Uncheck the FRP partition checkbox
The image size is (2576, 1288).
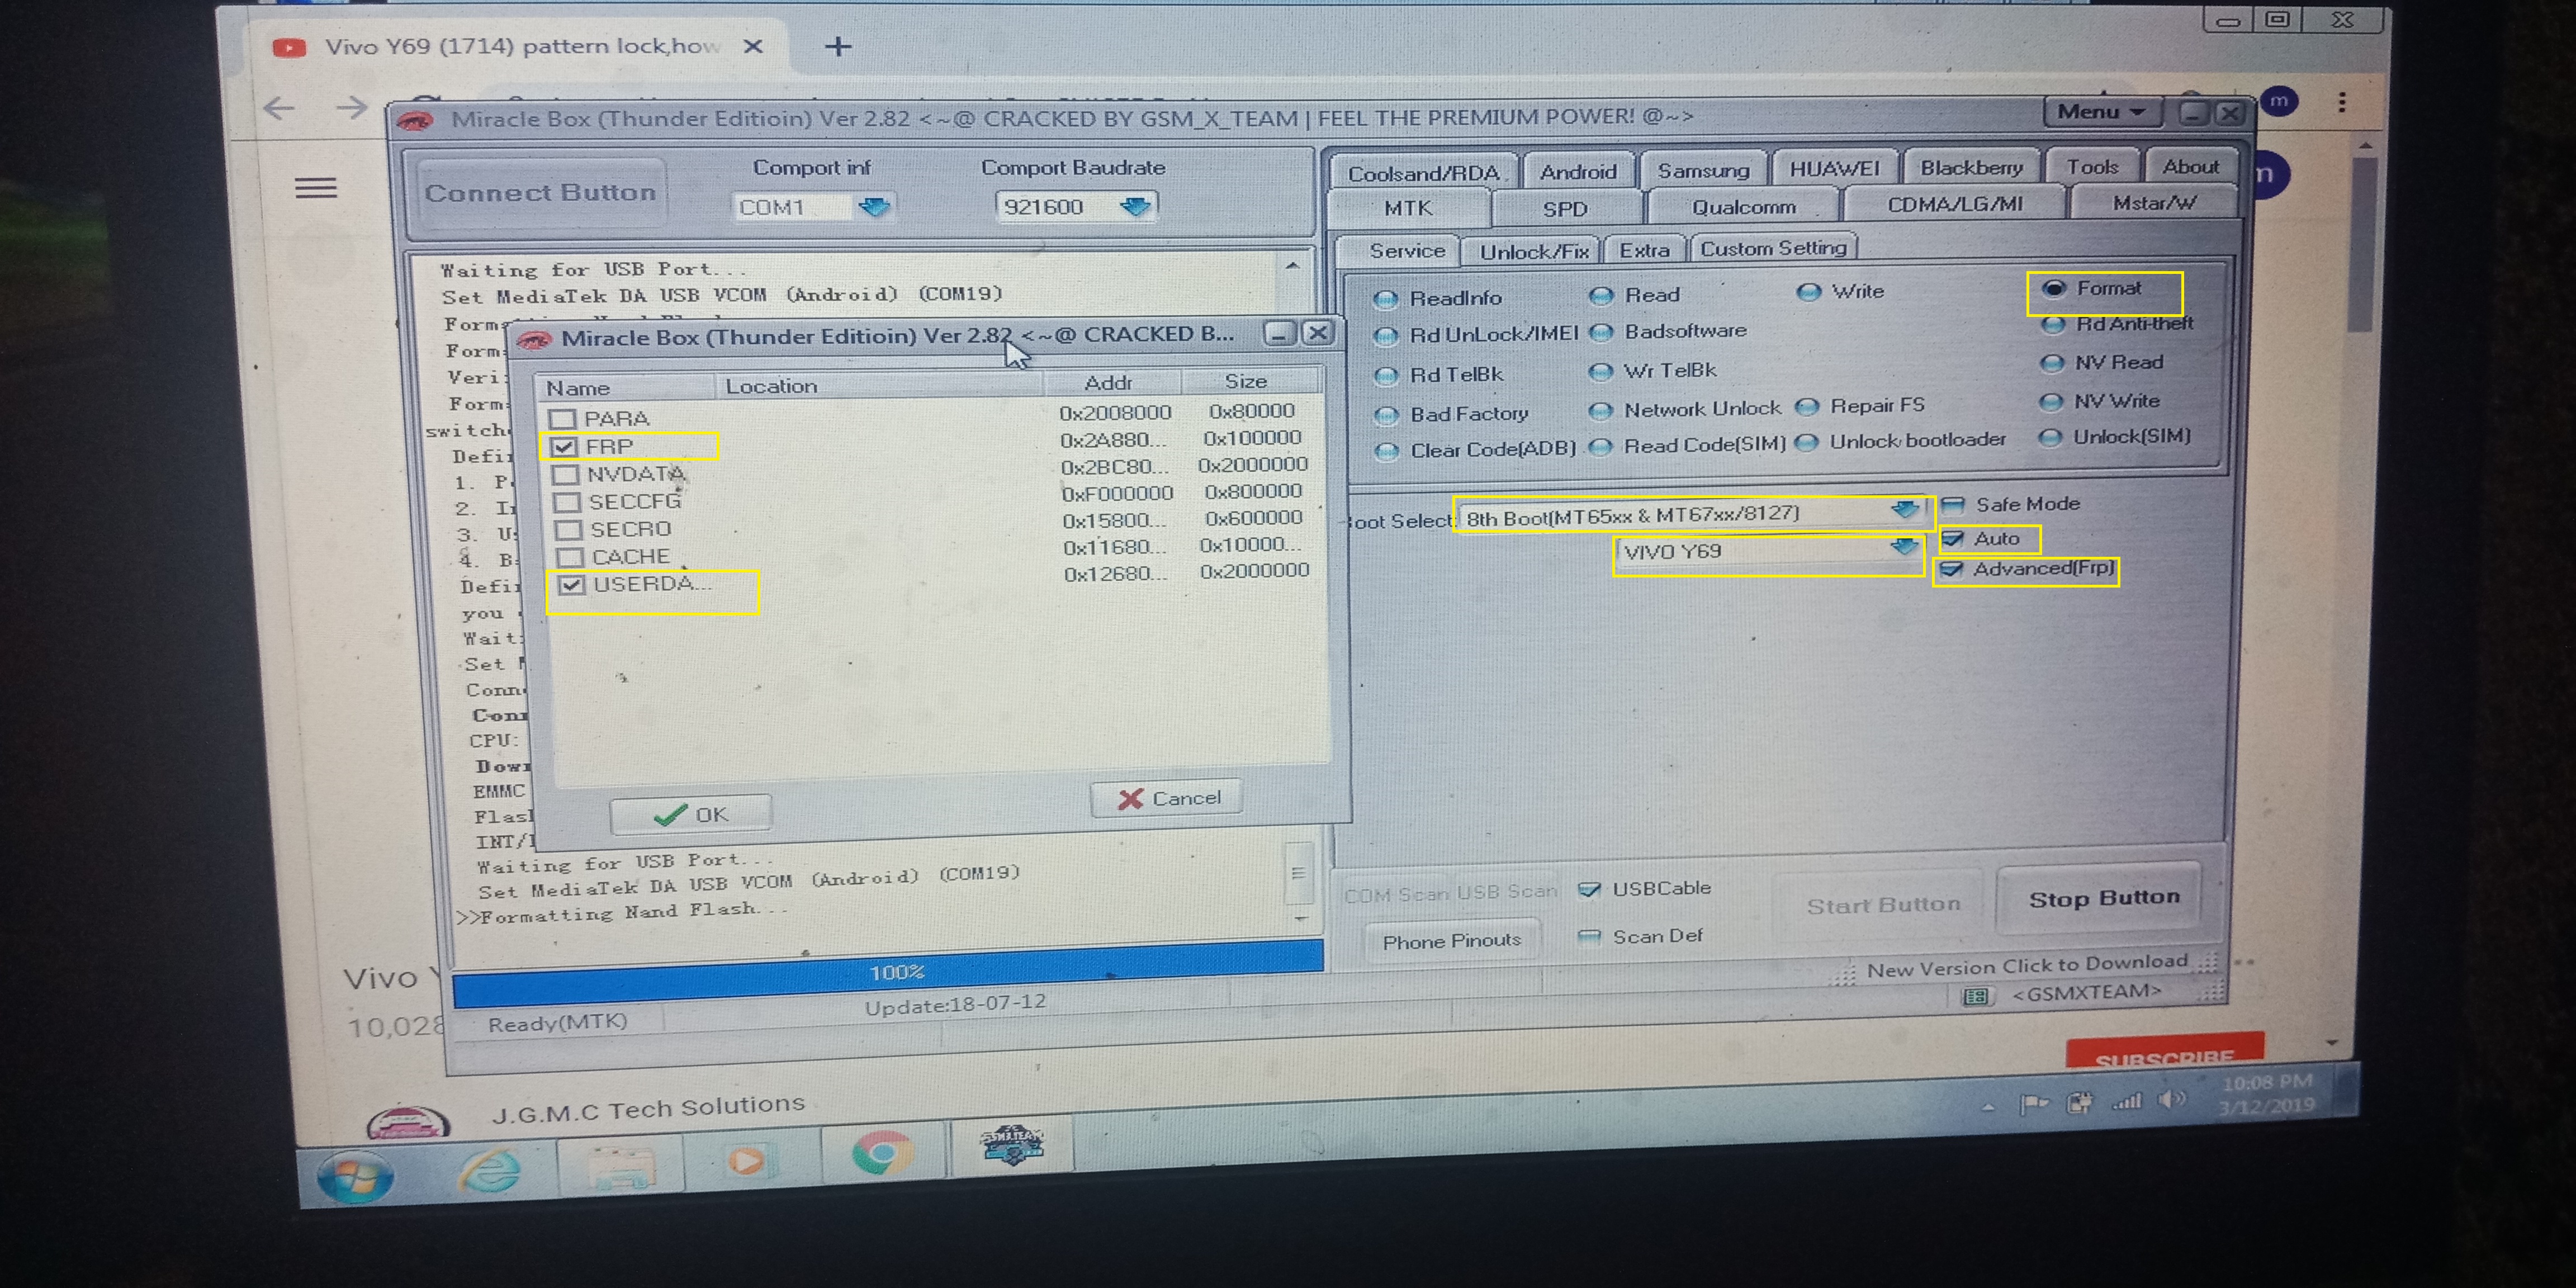coord(564,446)
